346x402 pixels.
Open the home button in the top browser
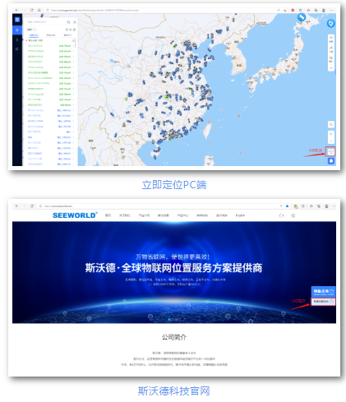click(39, 10)
